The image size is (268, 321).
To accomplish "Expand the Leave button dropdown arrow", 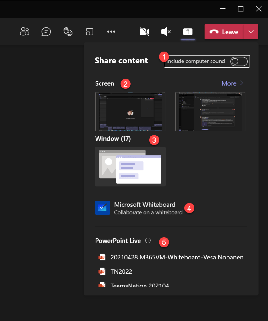I will pos(251,32).
